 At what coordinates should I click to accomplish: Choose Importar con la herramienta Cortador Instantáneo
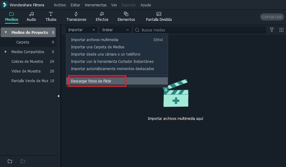pos(117,62)
